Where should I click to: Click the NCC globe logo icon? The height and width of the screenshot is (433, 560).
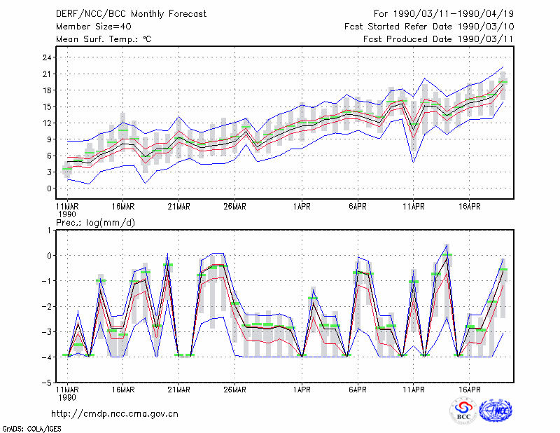coord(496,411)
